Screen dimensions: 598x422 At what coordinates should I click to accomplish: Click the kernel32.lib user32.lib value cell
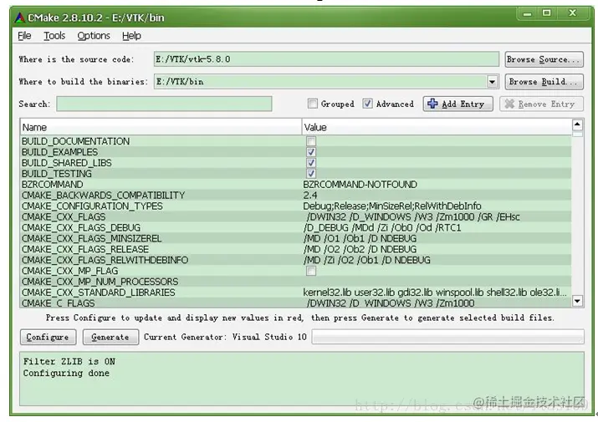click(x=435, y=292)
